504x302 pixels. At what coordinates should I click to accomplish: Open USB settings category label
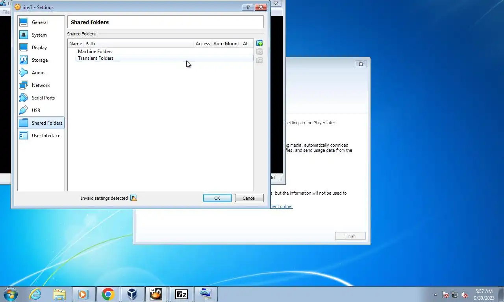pyautogui.click(x=36, y=110)
